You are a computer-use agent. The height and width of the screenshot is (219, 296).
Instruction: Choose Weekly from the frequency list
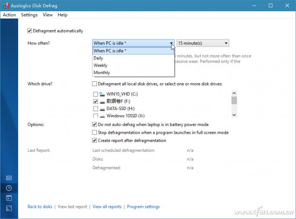(133, 65)
